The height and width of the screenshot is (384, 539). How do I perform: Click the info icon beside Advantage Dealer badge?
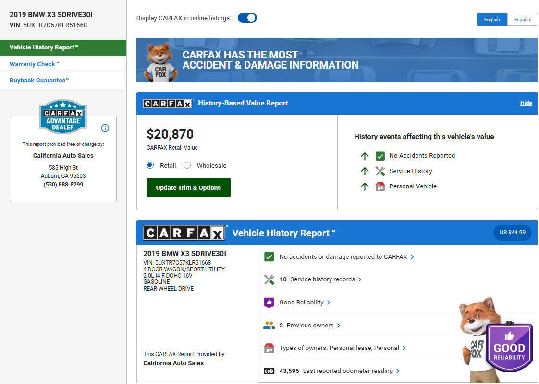[105, 128]
